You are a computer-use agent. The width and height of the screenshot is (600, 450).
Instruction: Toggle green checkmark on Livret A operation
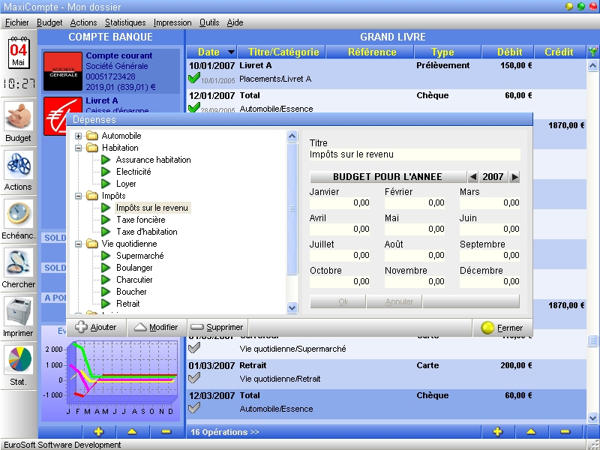point(194,79)
